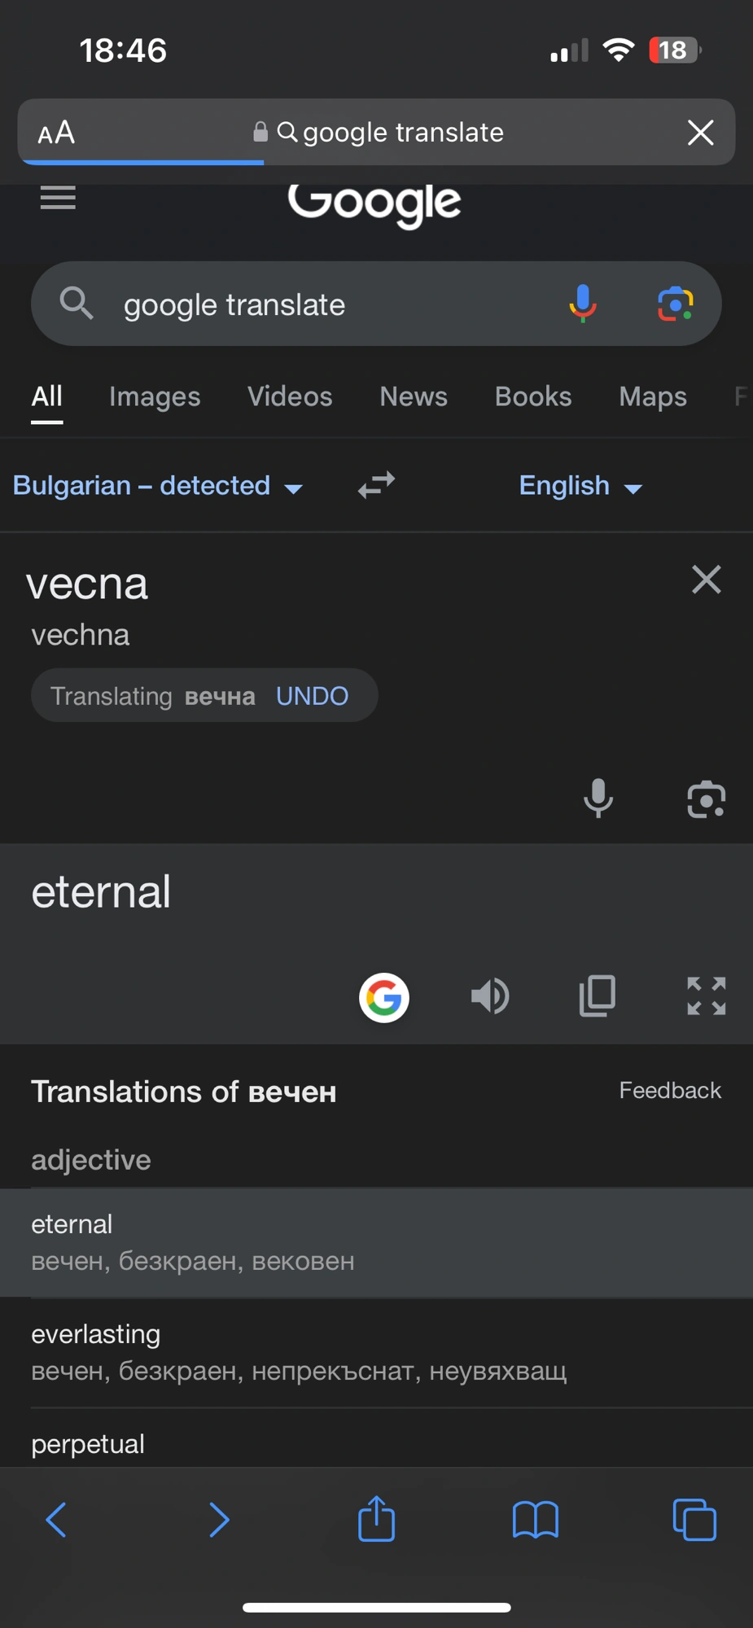Click the Feedback link

pyautogui.click(x=669, y=1091)
